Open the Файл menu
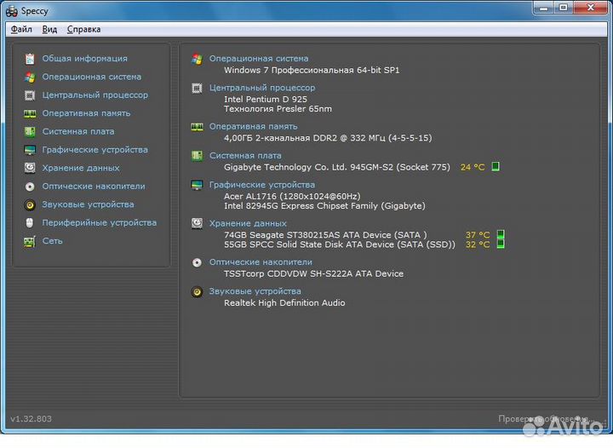Screen dimensions: 613x448 (21, 29)
